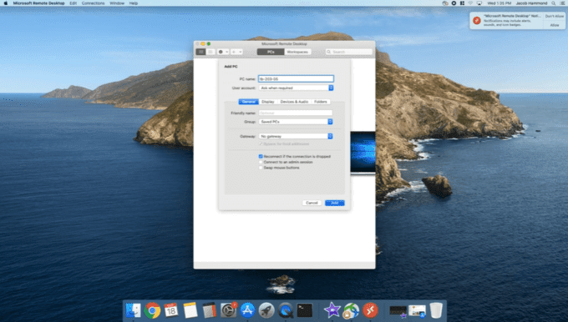Enable Swap mouse buttons checkbox
Screen dimensions: 568x322
point(261,168)
